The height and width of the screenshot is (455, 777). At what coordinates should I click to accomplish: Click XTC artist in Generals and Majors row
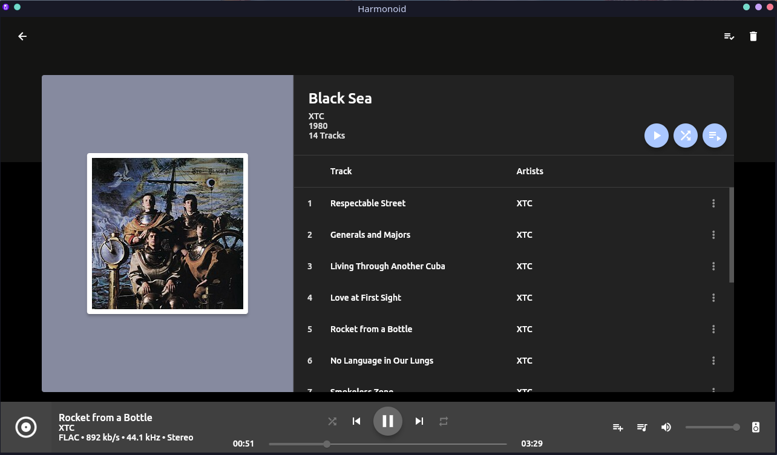[525, 235]
